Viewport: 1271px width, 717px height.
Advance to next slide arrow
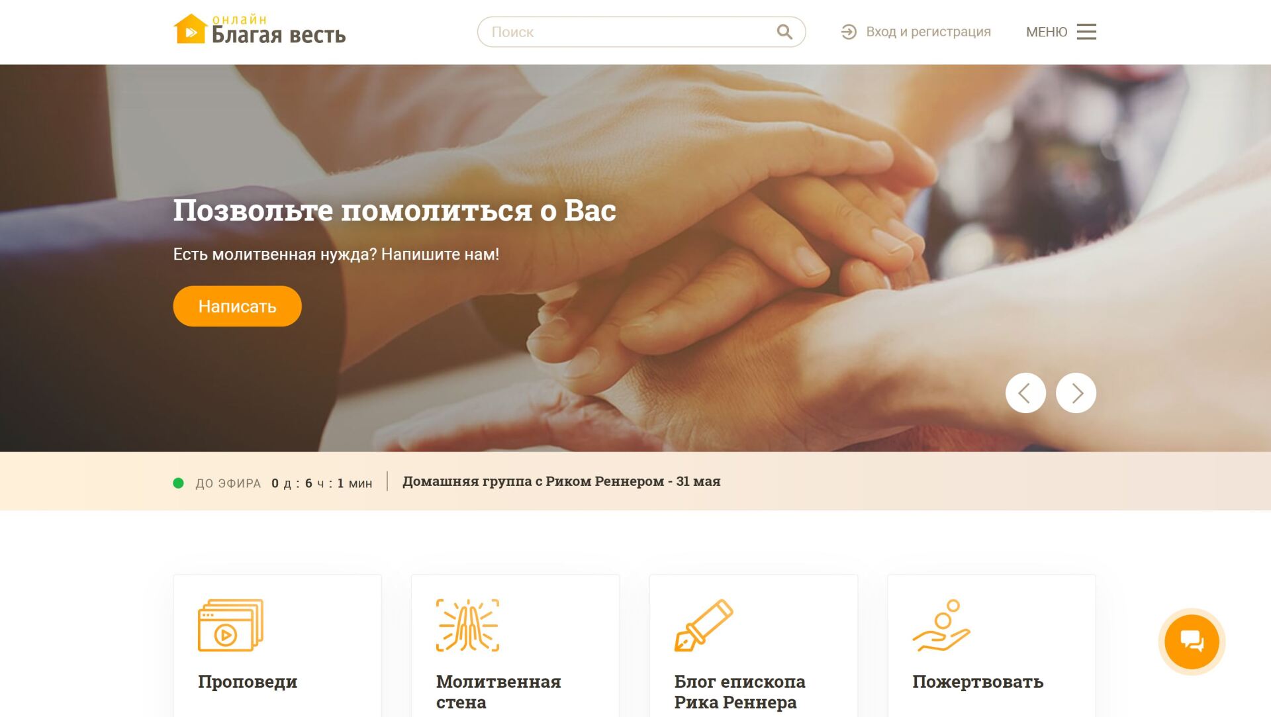point(1076,393)
